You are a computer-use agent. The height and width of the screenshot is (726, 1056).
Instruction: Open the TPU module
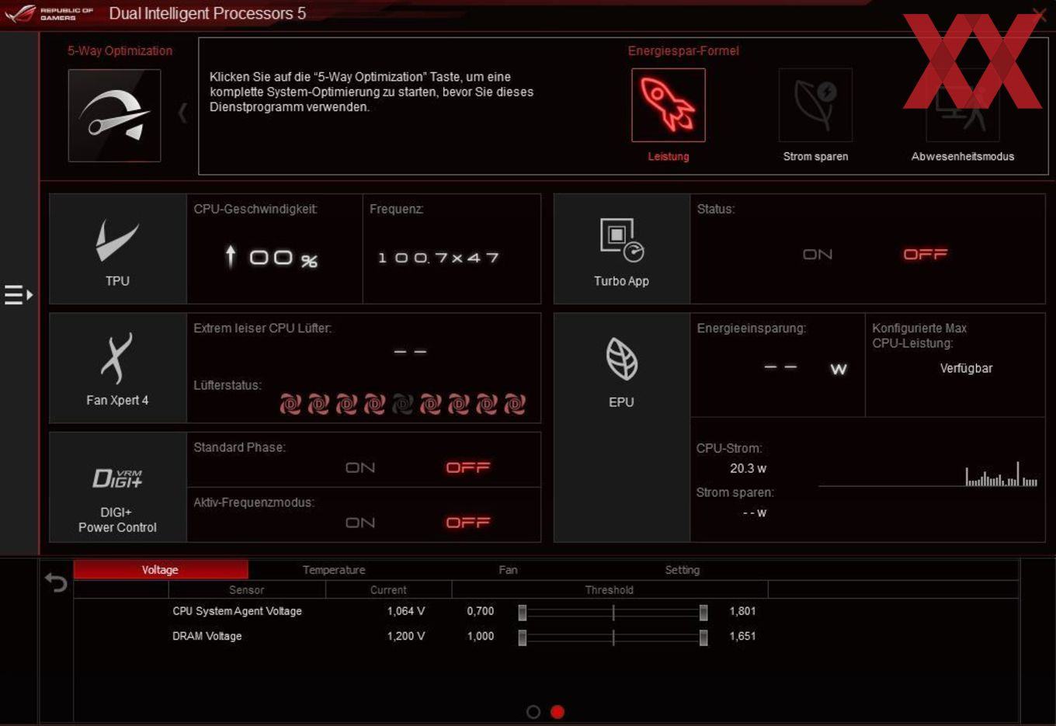[x=118, y=248]
